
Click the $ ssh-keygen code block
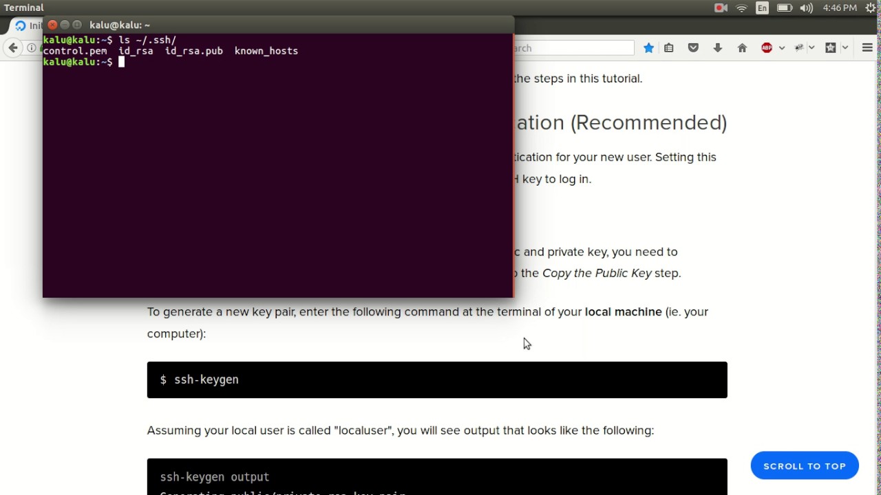pos(437,379)
